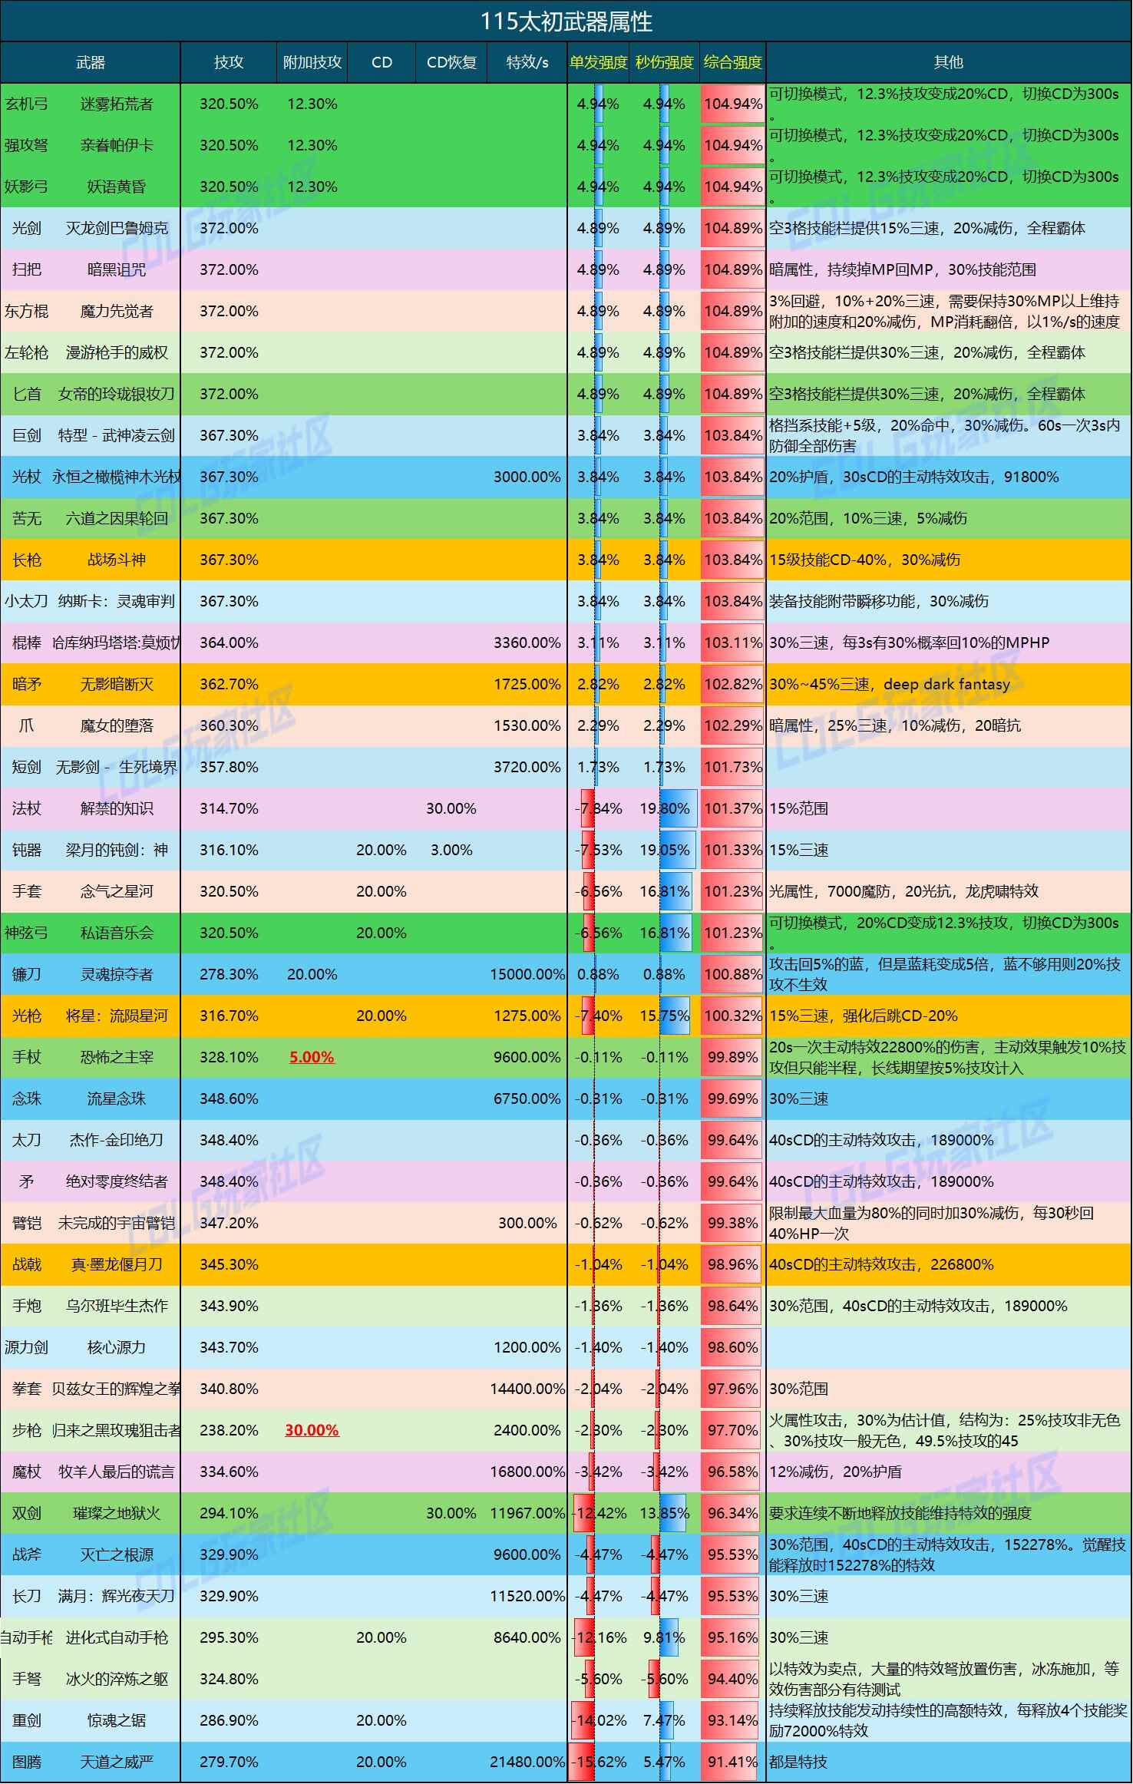Click the '238.20%' 技攻 cell
This screenshot has width=1133, height=1784.
coord(229,1430)
